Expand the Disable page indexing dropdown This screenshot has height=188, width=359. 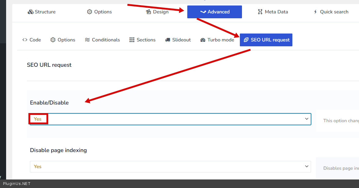coord(170,167)
